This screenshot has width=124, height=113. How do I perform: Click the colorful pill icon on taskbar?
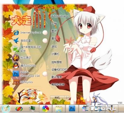pos(19,109)
